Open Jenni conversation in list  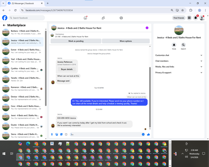[22, 117]
